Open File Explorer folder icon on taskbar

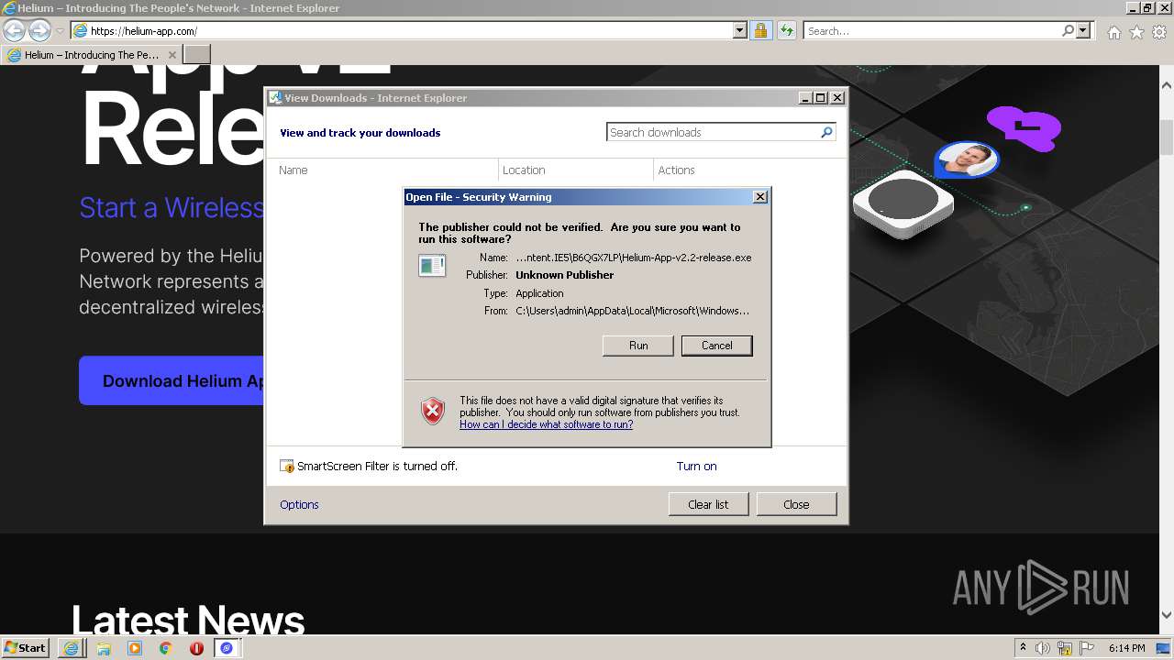pyautogui.click(x=104, y=648)
